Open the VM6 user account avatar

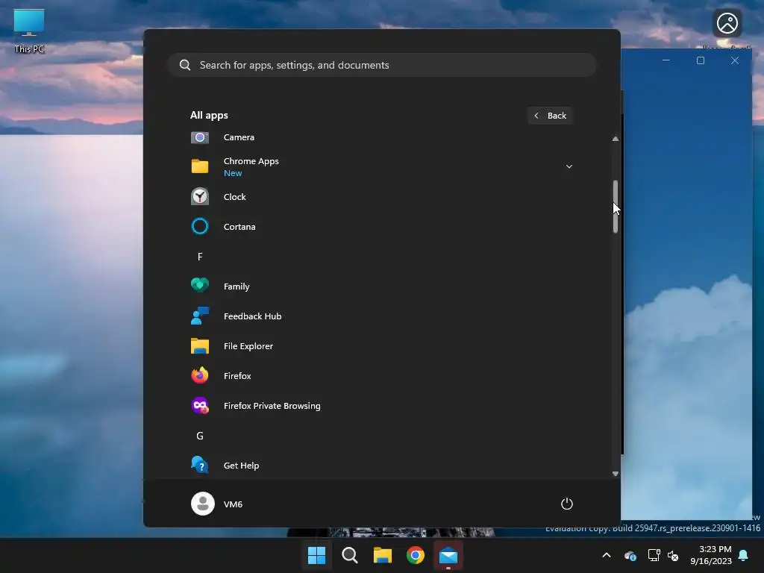click(203, 504)
